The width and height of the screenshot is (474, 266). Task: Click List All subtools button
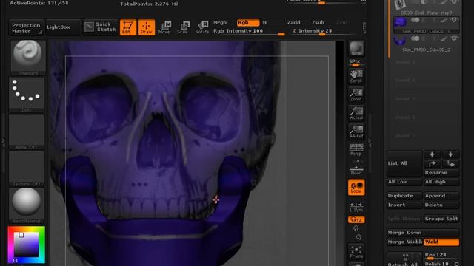[404, 163]
